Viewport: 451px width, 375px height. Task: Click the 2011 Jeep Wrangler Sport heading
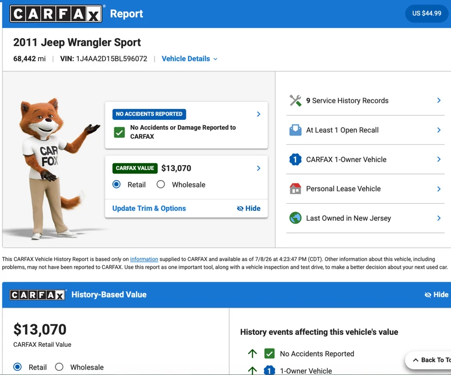[77, 43]
